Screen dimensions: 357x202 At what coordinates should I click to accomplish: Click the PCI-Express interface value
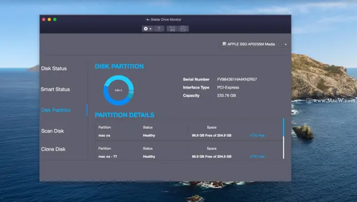pyautogui.click(x=228, y=87)
